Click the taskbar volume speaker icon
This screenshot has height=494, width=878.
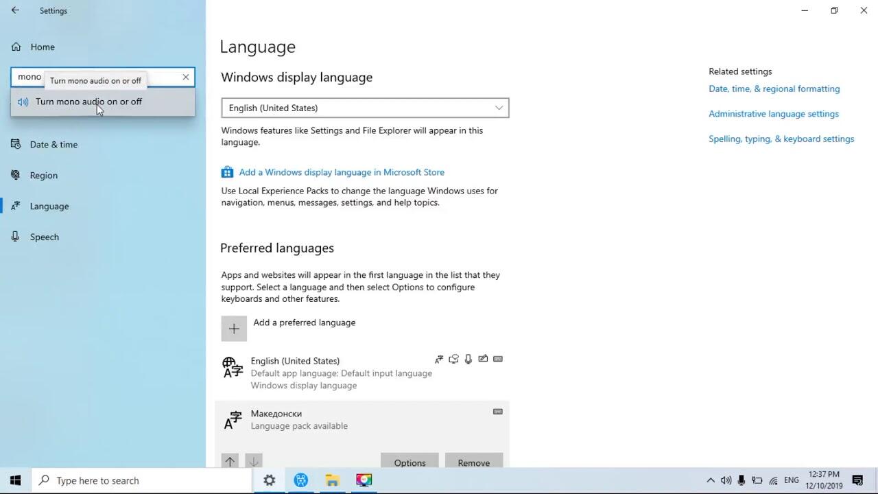point(726,480)
